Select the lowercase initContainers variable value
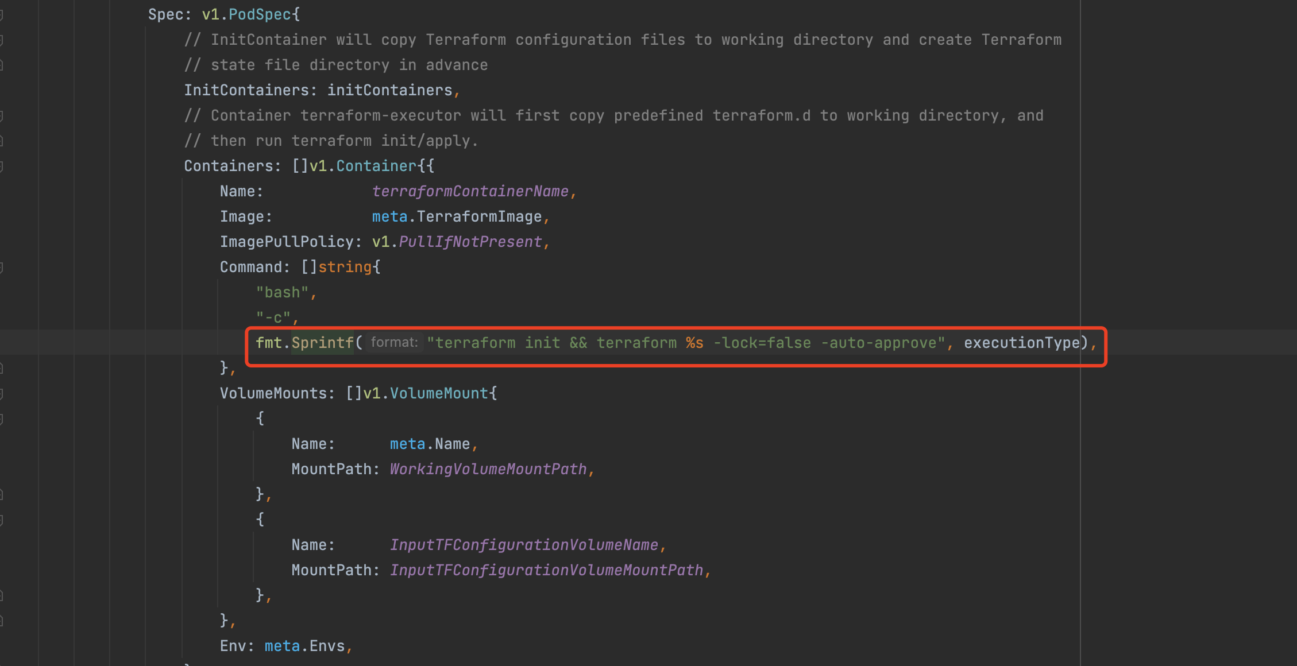The height and width of the screenshot is (666, 1297). tap(389, 90)
